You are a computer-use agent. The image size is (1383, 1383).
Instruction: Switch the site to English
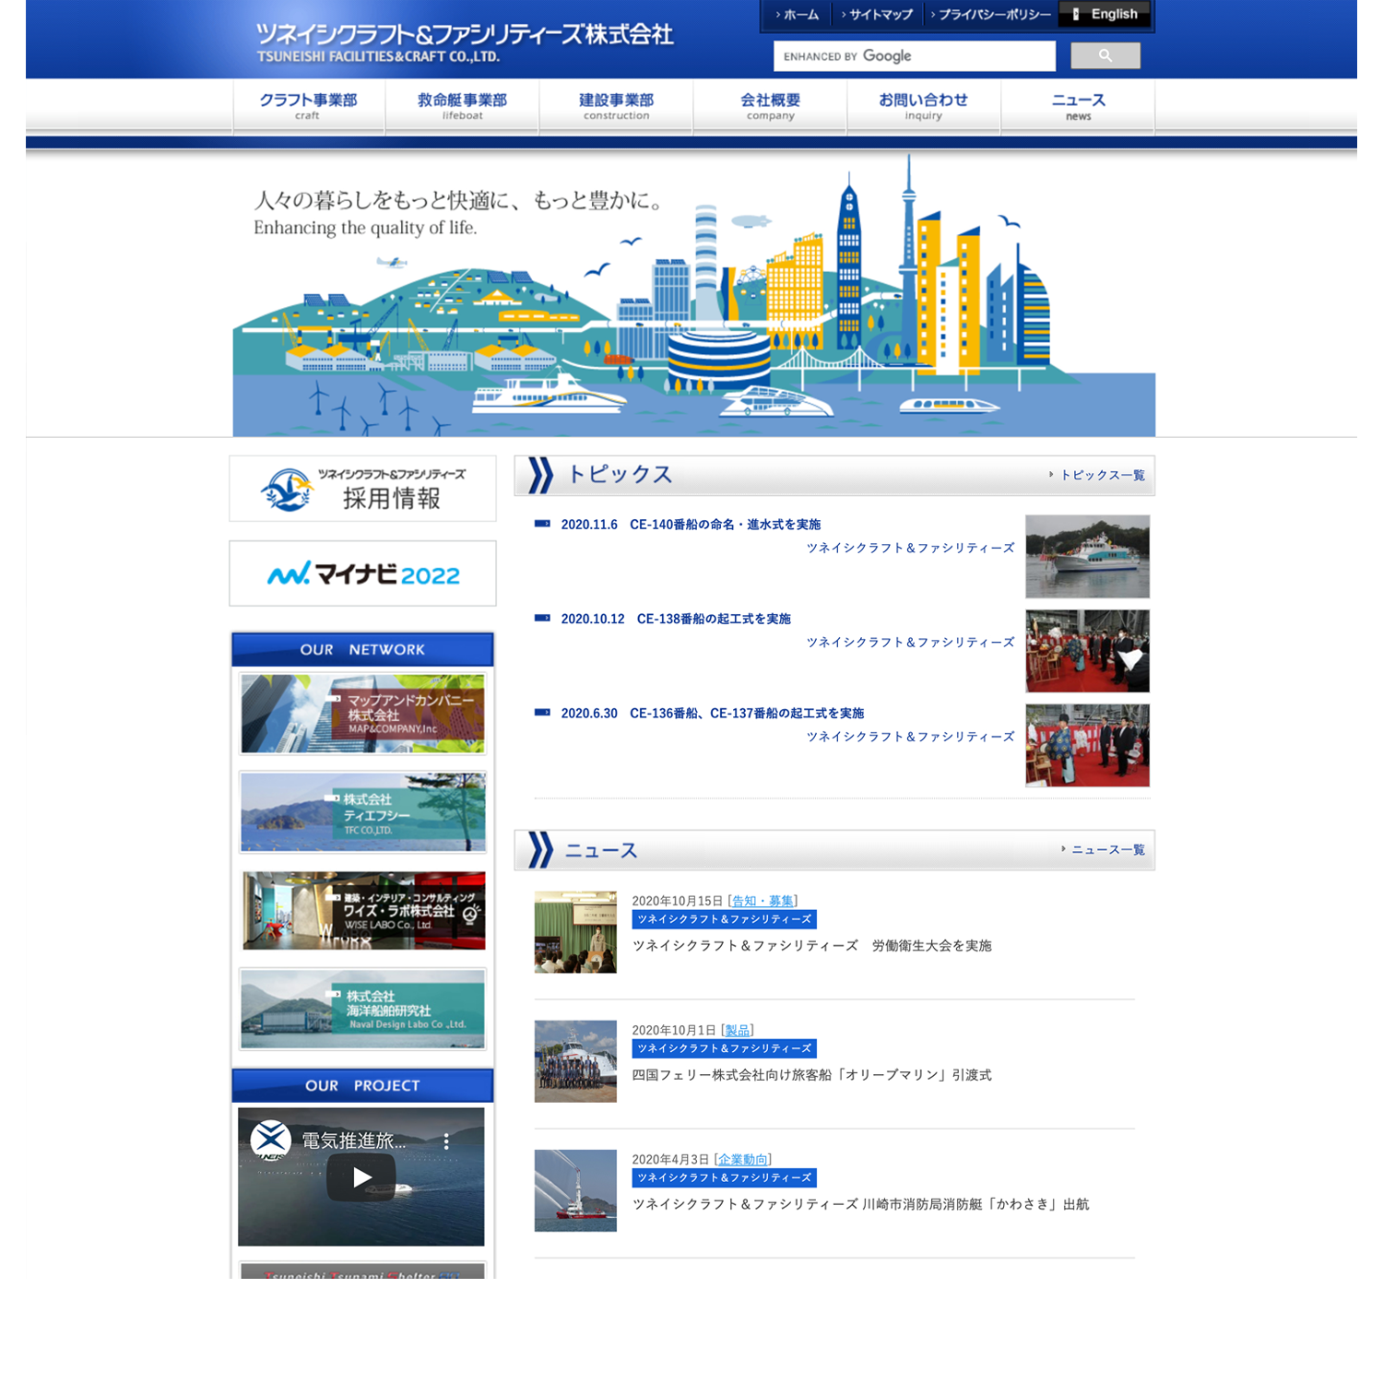(1105, 14)
